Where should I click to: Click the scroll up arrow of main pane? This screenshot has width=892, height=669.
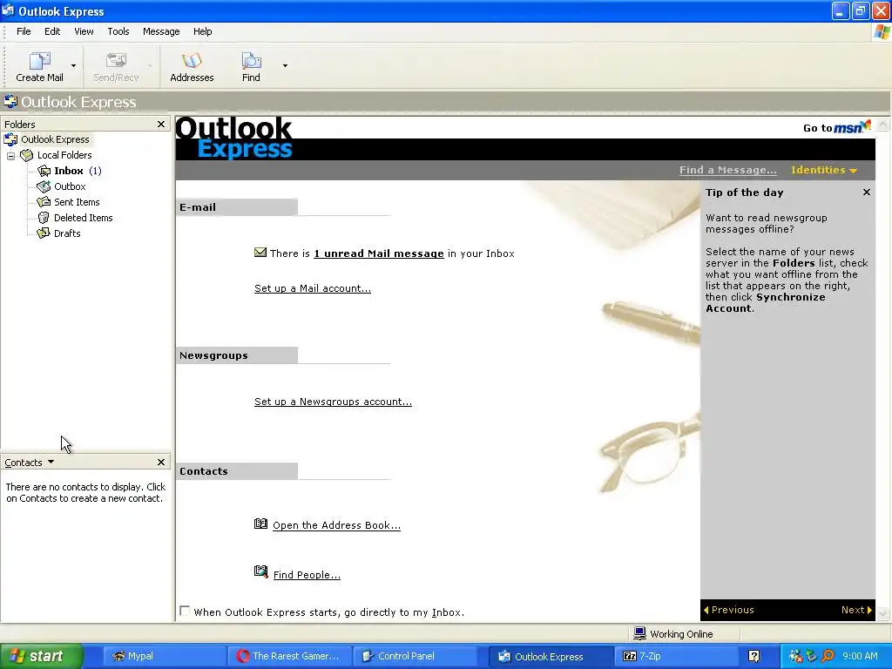[883, 125]
